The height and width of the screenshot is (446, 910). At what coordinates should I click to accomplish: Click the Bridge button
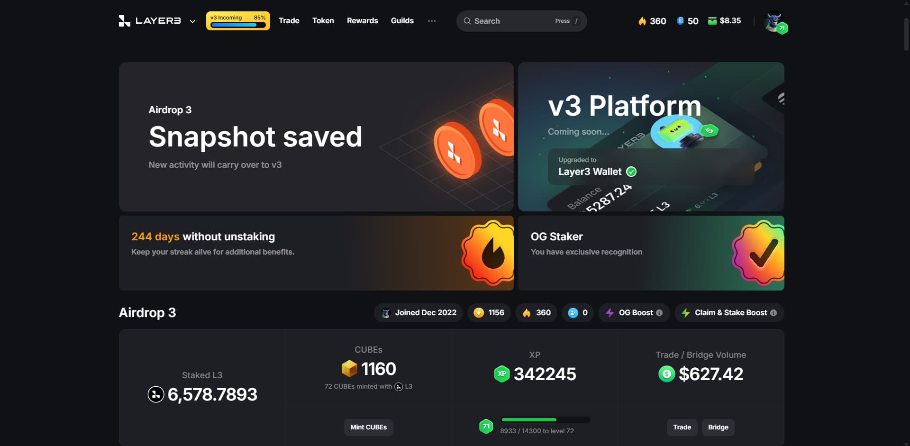tap(718, 427)
